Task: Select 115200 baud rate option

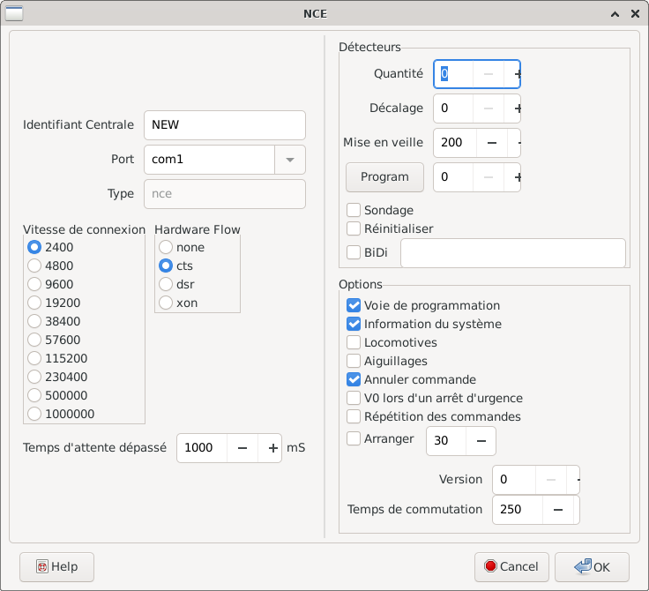Action: [35, 358]
